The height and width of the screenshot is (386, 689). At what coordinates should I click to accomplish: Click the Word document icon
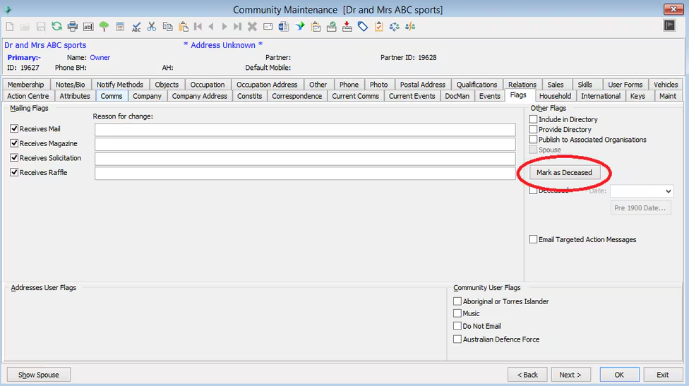coord(284,27)
